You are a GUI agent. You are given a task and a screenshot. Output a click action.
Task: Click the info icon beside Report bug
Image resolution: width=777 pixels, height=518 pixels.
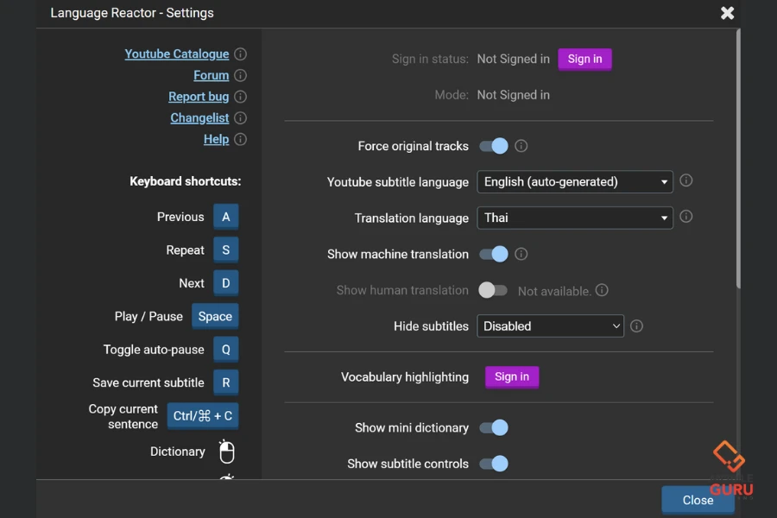click(240, 97)
